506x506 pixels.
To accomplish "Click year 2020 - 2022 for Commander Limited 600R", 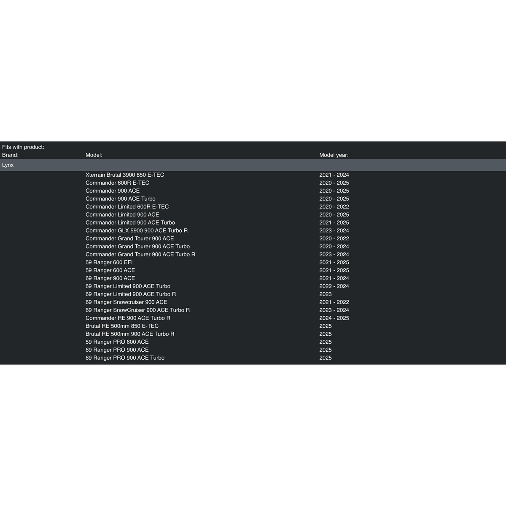I will tap(334, 207).
